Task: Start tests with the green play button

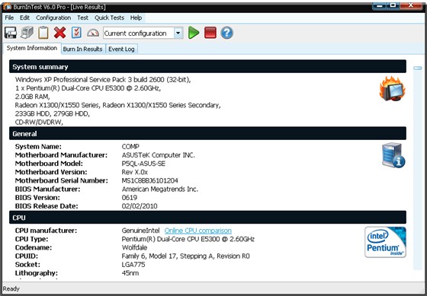Action: (x=194, y=33)
